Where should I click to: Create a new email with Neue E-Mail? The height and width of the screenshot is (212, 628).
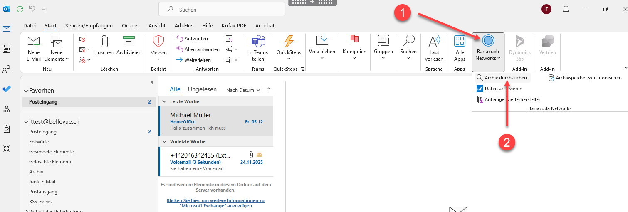(x=34, y=49)
